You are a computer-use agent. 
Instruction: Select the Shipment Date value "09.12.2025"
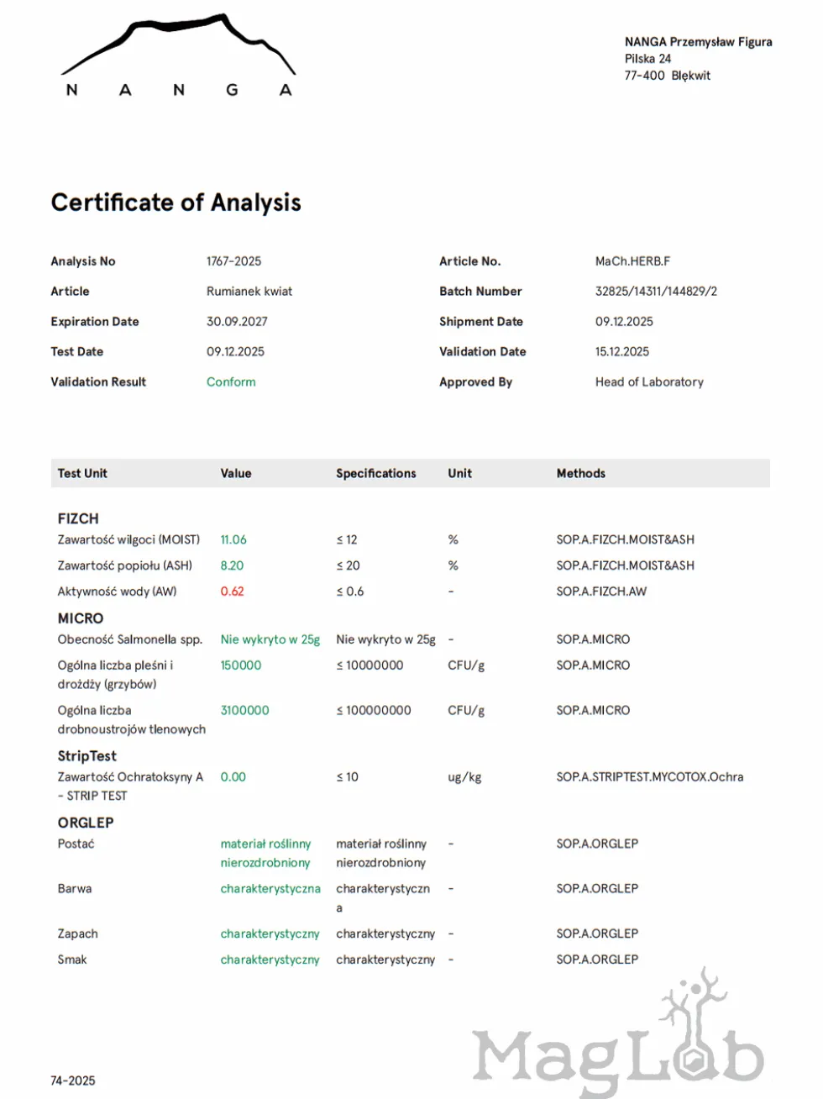pos(624,322)
